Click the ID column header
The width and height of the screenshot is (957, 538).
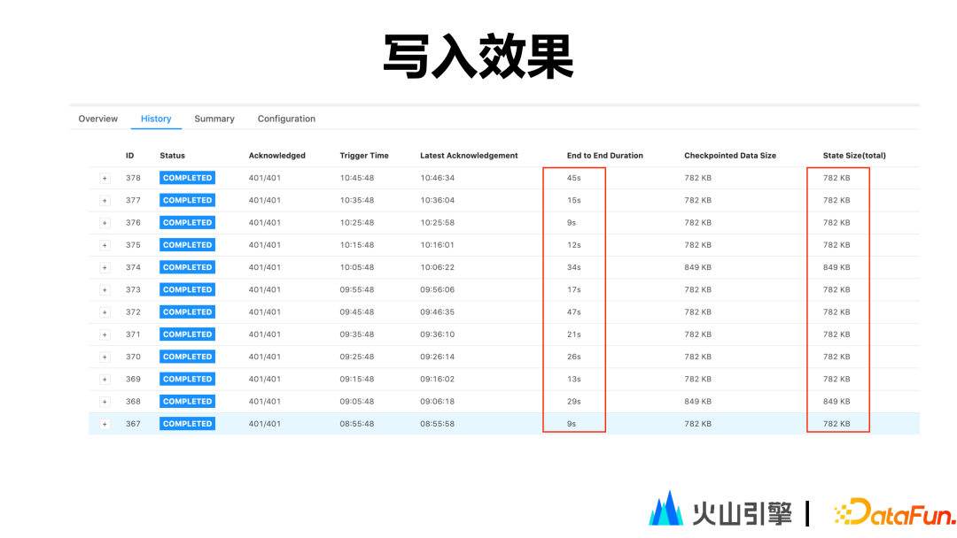point(130,156)
